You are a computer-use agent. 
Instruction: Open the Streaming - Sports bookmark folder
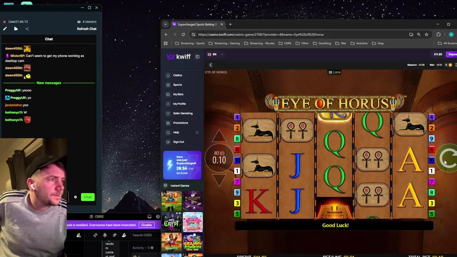pyautogui.click(x=190, y=44)
